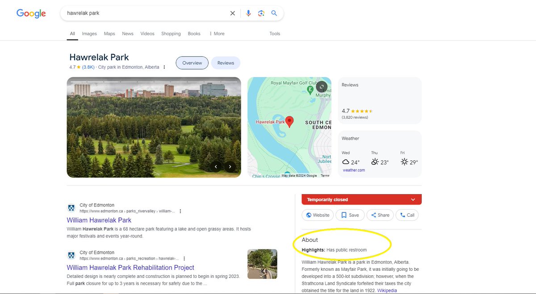Click the Highlights: Has public restroom text
This screenshot has width=536, height=294.
pos(334,250)
